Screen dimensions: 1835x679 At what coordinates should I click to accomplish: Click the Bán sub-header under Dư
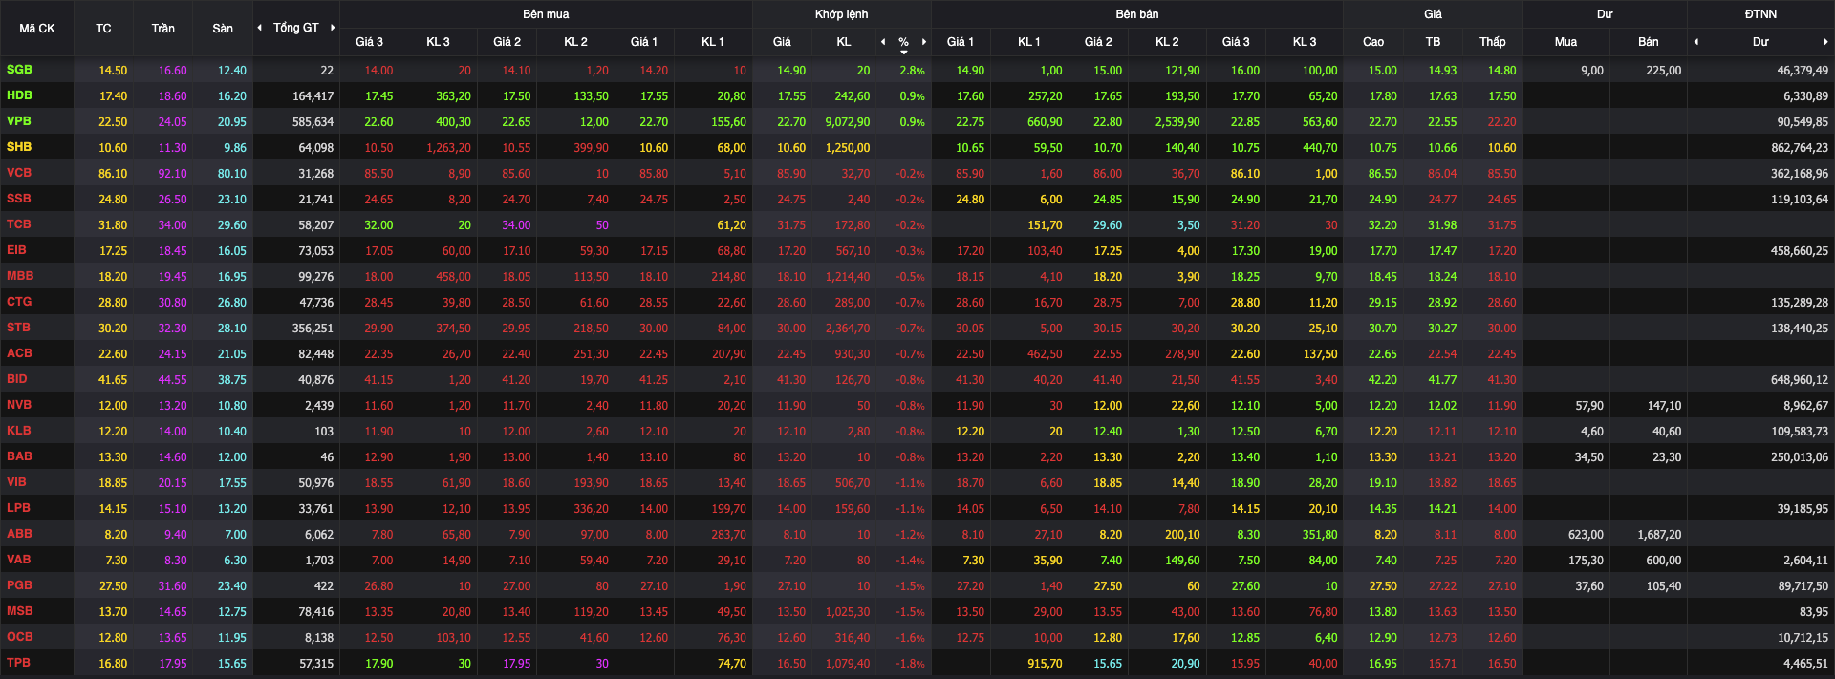click(1649, 42)
